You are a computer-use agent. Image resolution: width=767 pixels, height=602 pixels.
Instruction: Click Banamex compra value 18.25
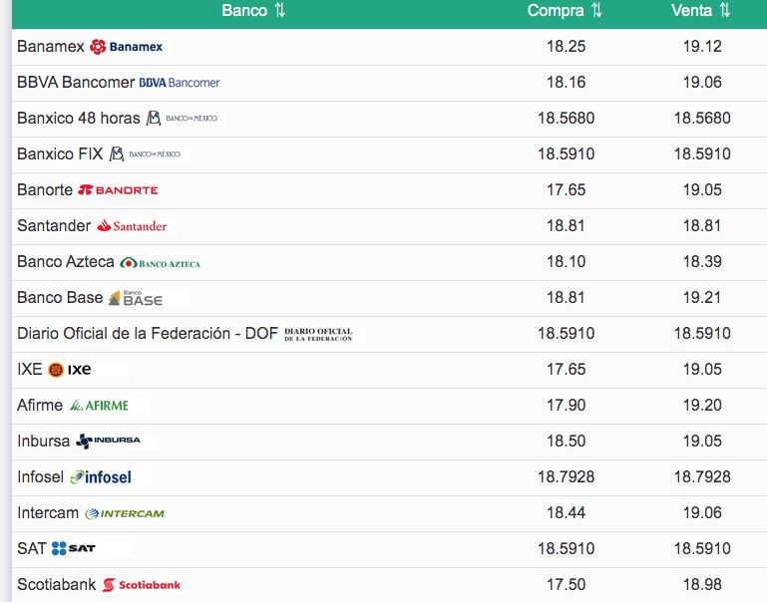[x=566, y=47]
